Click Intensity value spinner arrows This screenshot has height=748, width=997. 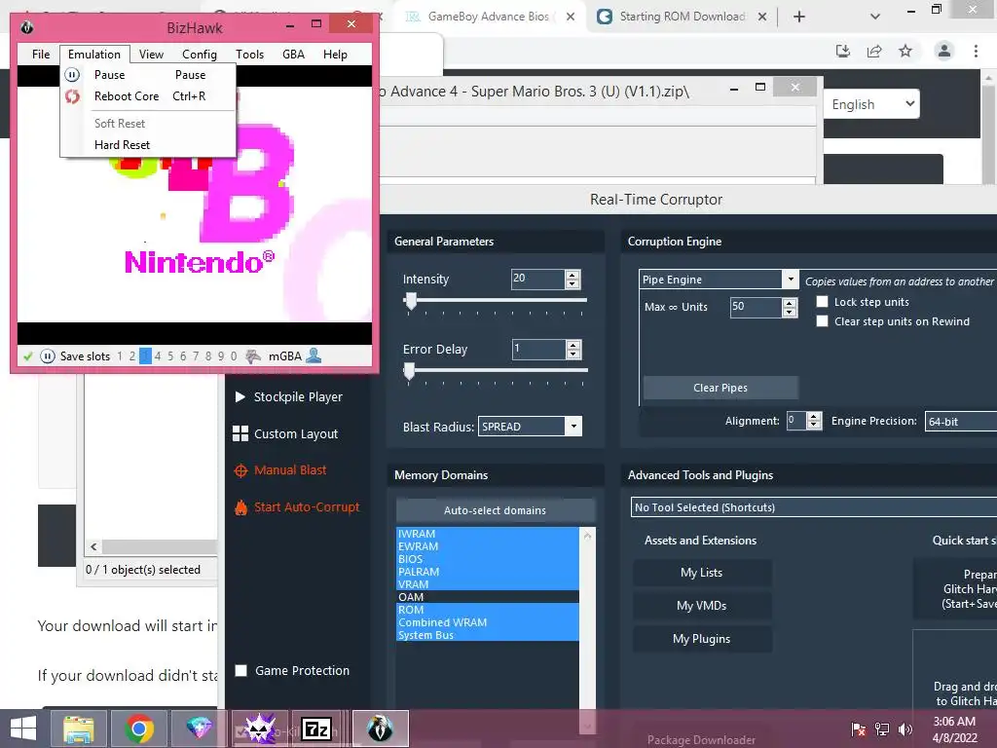click(x=572, y=280)
